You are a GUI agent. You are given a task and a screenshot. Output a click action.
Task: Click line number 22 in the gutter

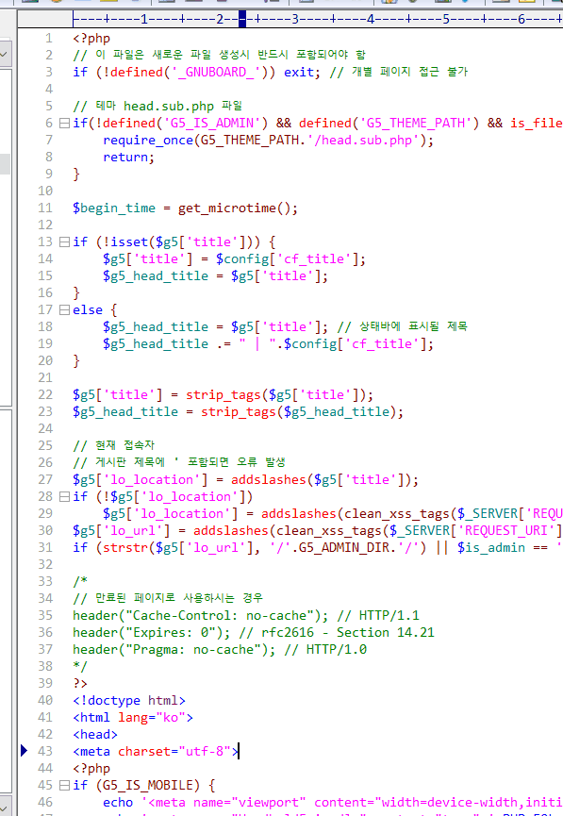coord(45,395)
